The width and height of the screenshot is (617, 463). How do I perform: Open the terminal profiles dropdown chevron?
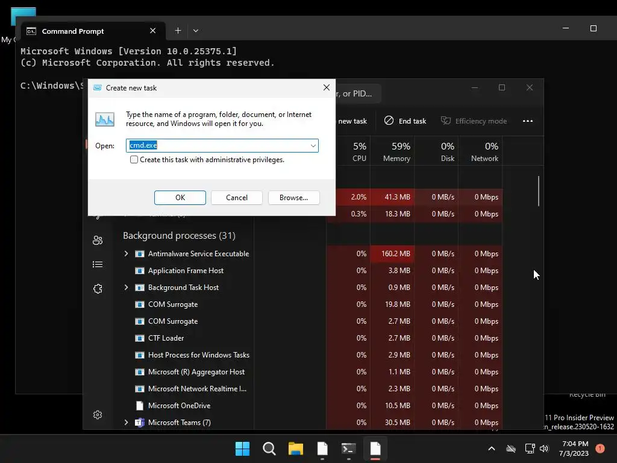coord(196,31)
